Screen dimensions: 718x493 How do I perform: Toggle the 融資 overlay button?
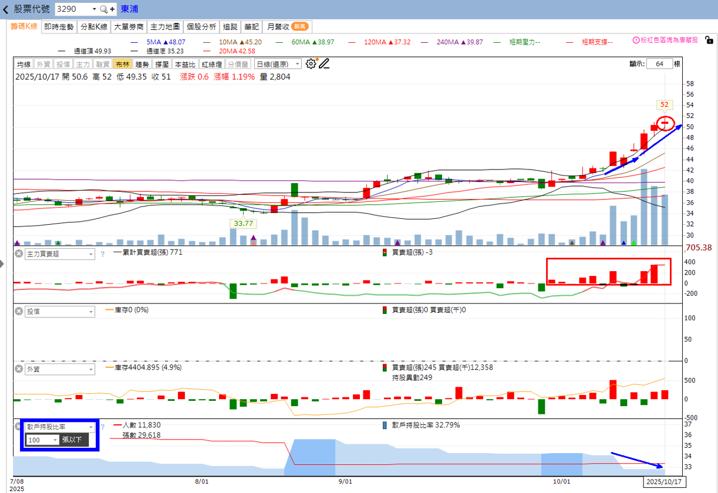pos(103,64)
